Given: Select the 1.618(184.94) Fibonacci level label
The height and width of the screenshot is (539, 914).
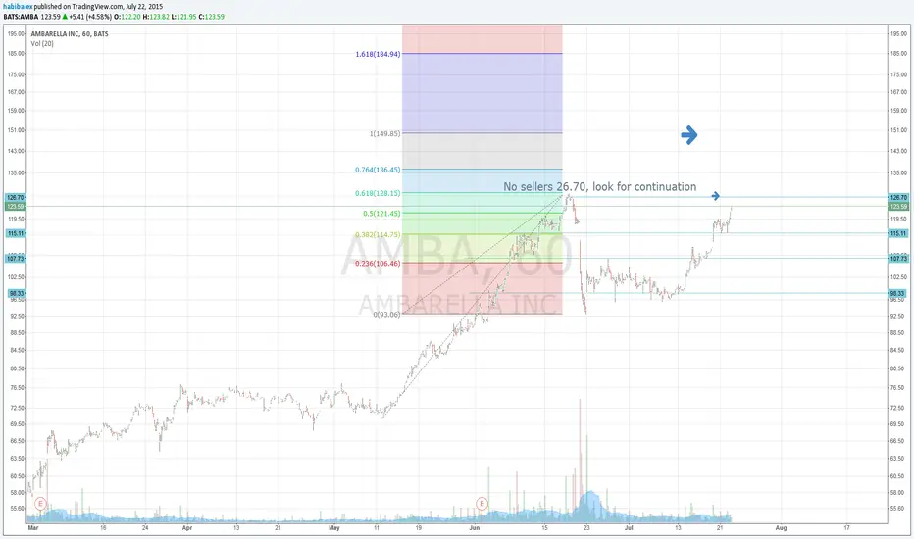Looking at the screenshot, I should coord(378,54).
